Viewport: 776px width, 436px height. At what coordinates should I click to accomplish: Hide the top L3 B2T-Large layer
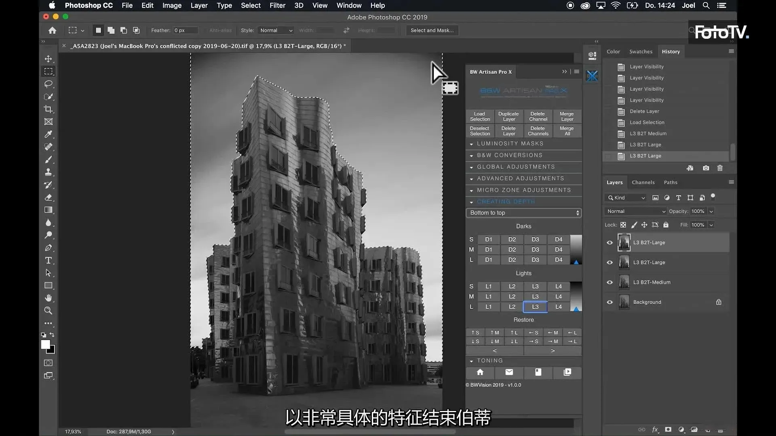coord(609,243)
